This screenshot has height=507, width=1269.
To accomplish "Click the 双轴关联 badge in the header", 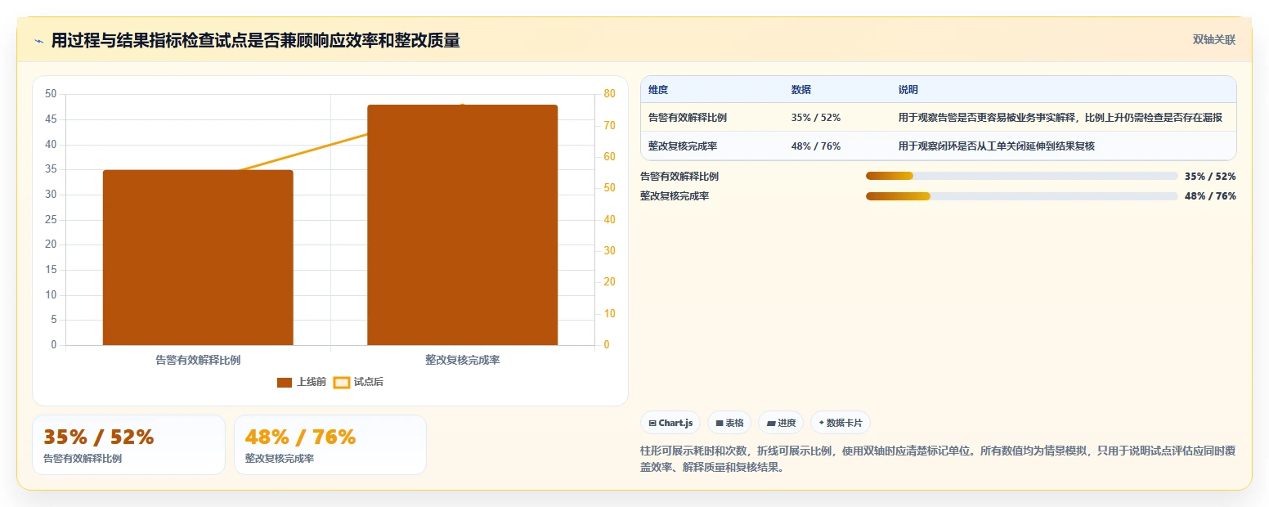I will tap(1214, 40).
